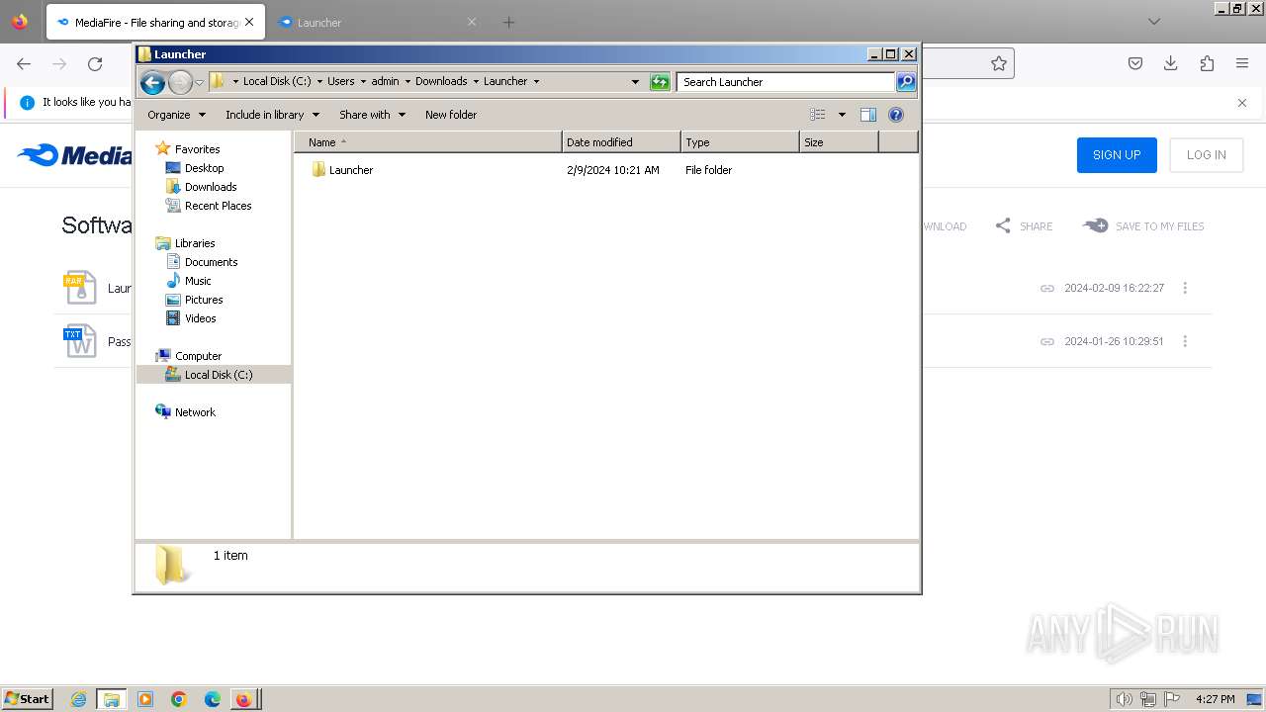This screenshot has width=1266, height=712.
Task: Switch to Firefox taskbar button
Action: pos(244,699)
